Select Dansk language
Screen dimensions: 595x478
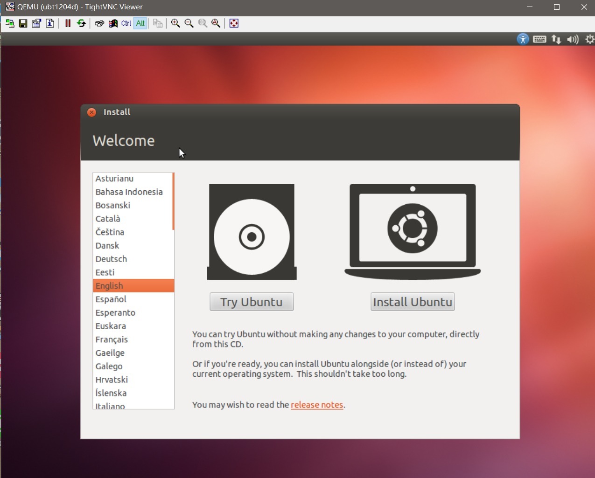click(x=133, y=246)
